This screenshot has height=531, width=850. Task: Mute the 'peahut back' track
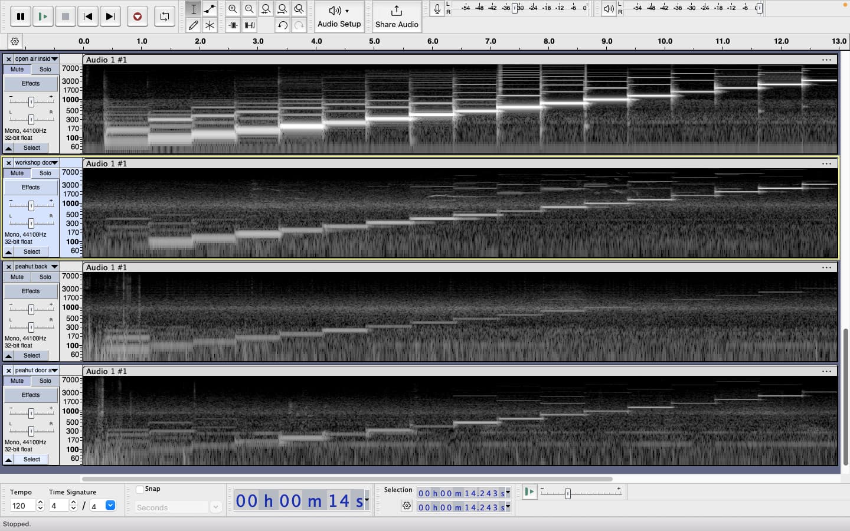point(17,277)
